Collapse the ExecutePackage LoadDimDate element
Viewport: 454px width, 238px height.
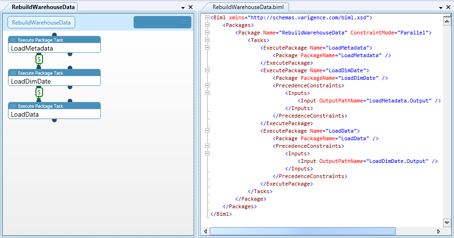point(207,70)
